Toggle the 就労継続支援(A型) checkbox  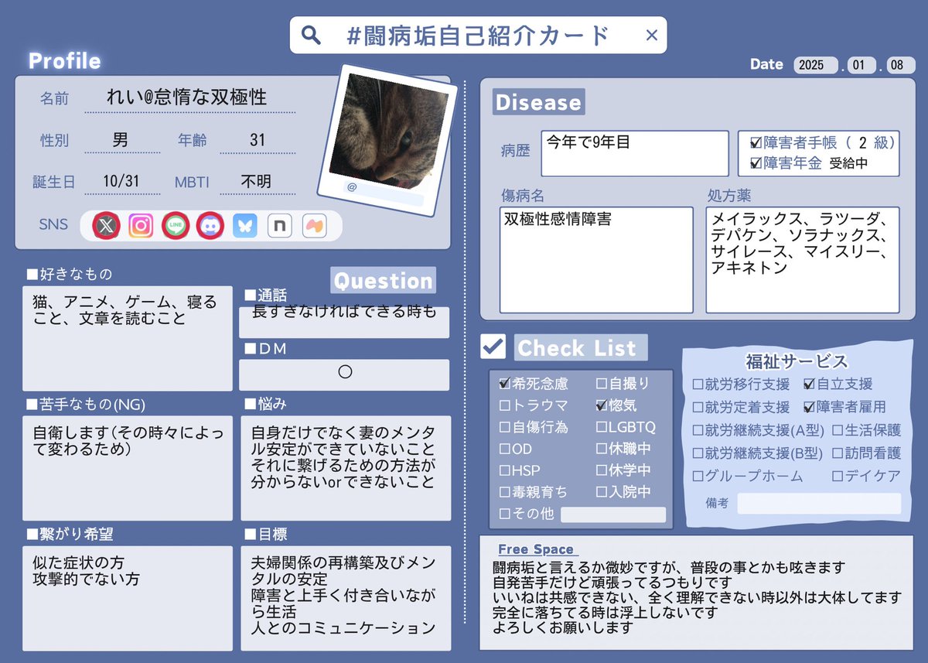[698, 430]
